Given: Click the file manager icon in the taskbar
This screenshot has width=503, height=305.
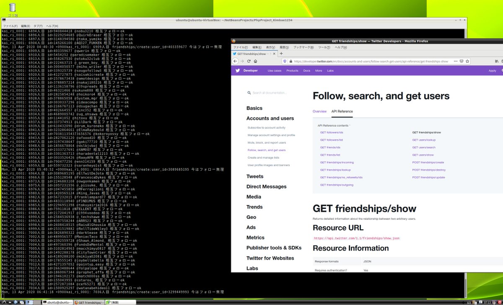Looking at the screenshot, I should coord(10,302).
